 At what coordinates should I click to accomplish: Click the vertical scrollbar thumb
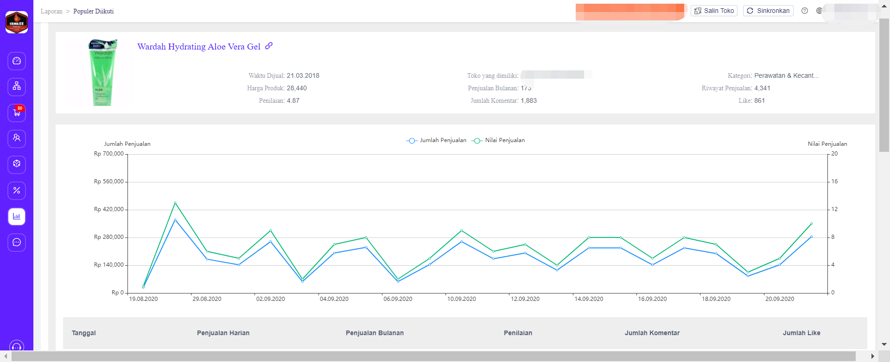click(884, 85)
